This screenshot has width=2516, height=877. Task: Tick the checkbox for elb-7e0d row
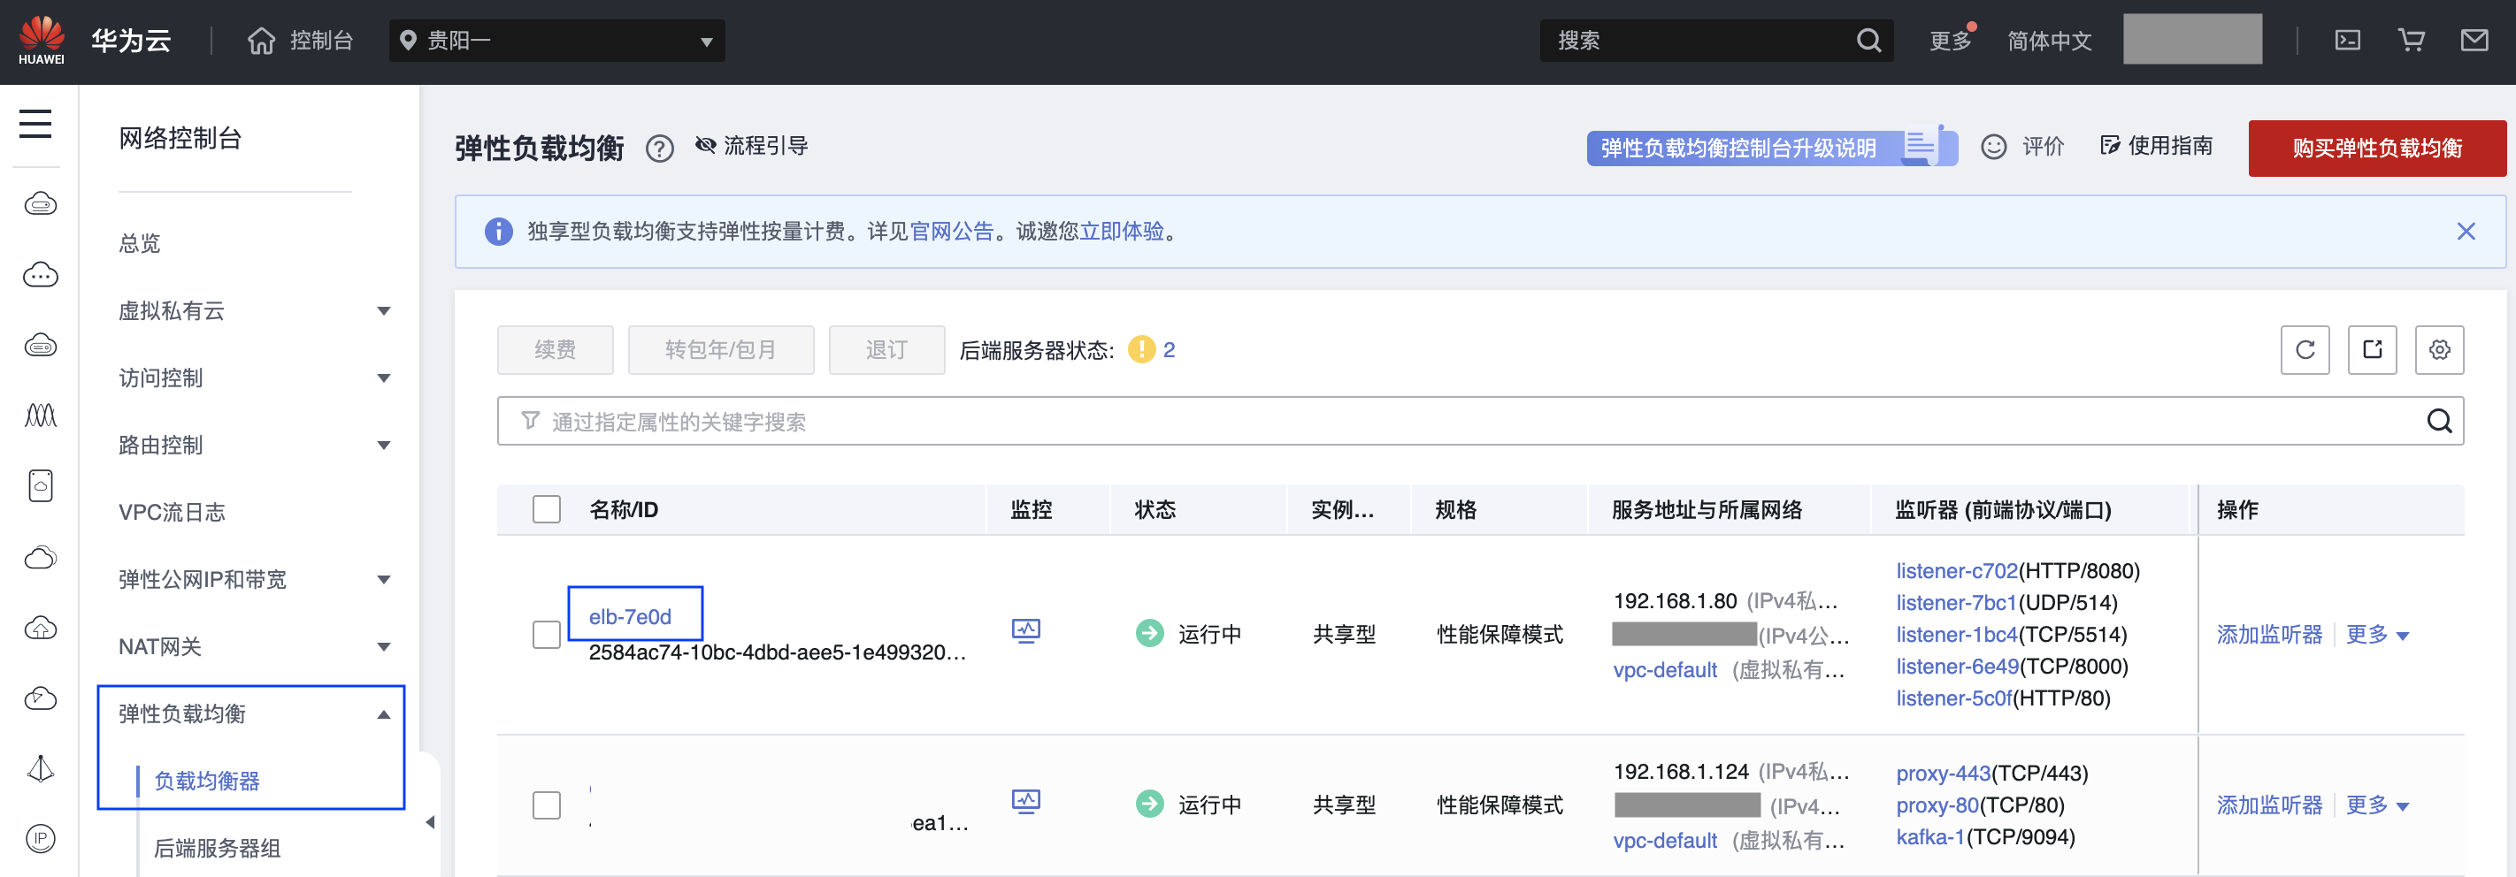point(547,635)
